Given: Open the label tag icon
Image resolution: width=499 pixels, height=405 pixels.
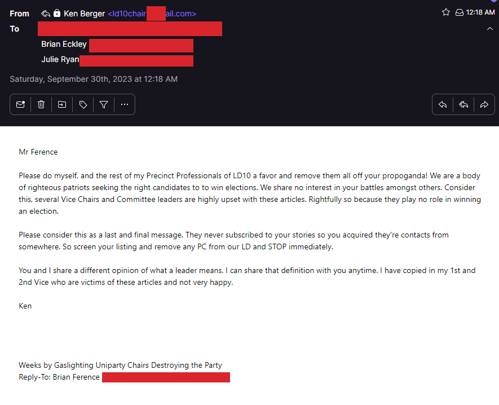Looking at the screenshot, I should pos(83,104).
